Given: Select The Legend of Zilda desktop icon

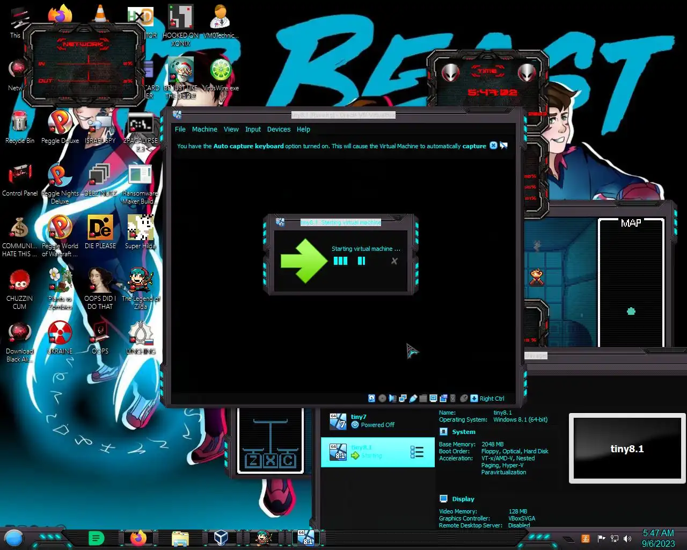Looking at the screenshot, I should click(x=141, y=289).
